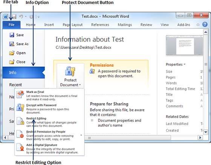This screenshot has width=211, height=165.
Task: Click the Tags property label
Action: 170,100
